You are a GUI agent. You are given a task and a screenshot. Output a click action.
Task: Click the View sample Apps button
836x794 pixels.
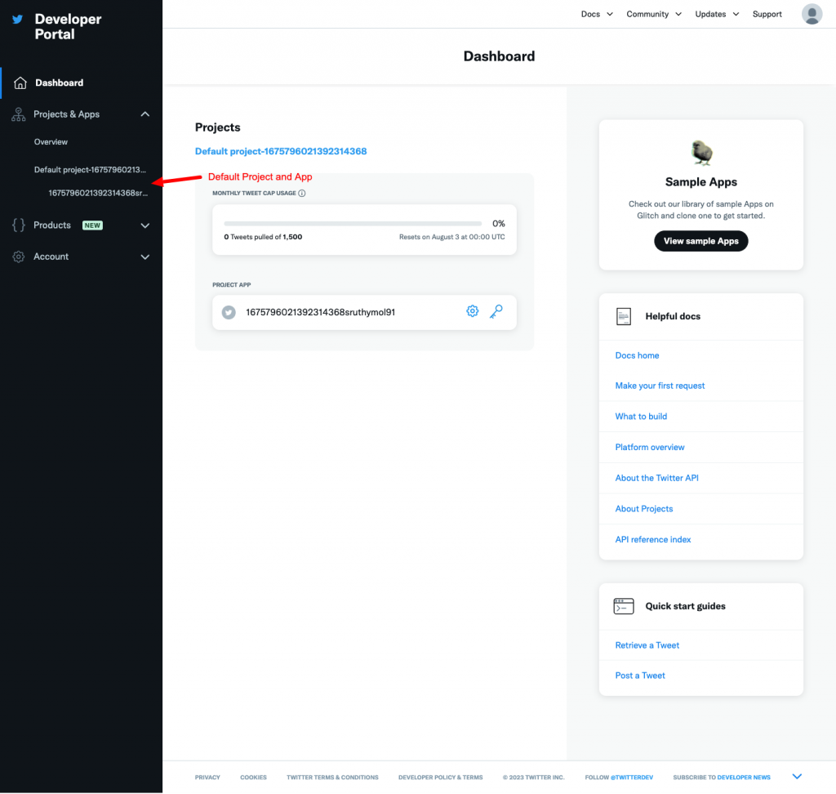tap(700, 241)
